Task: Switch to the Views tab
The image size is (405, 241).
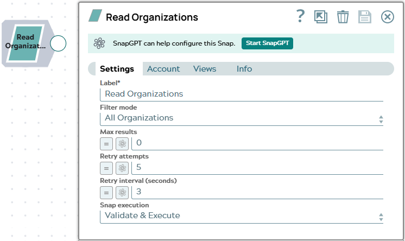Action: coord(205,69)
